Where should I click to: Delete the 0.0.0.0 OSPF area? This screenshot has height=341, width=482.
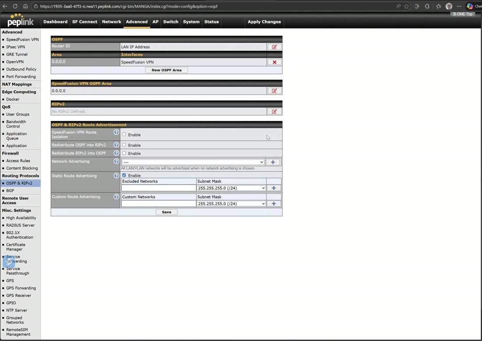[274, 62]
